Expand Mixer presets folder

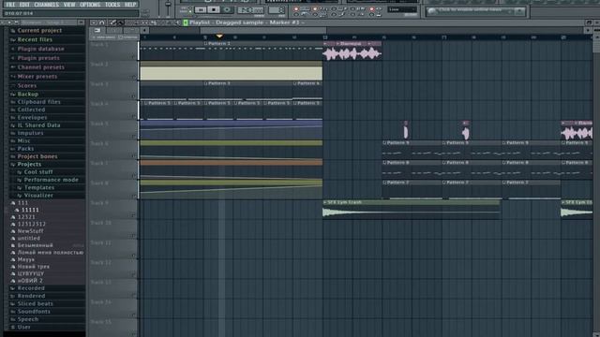[x=37, y=77]
